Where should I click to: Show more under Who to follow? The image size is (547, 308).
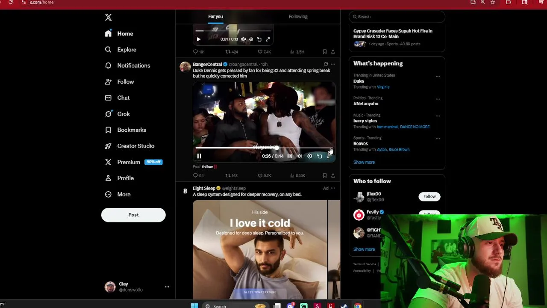(364, 249)
